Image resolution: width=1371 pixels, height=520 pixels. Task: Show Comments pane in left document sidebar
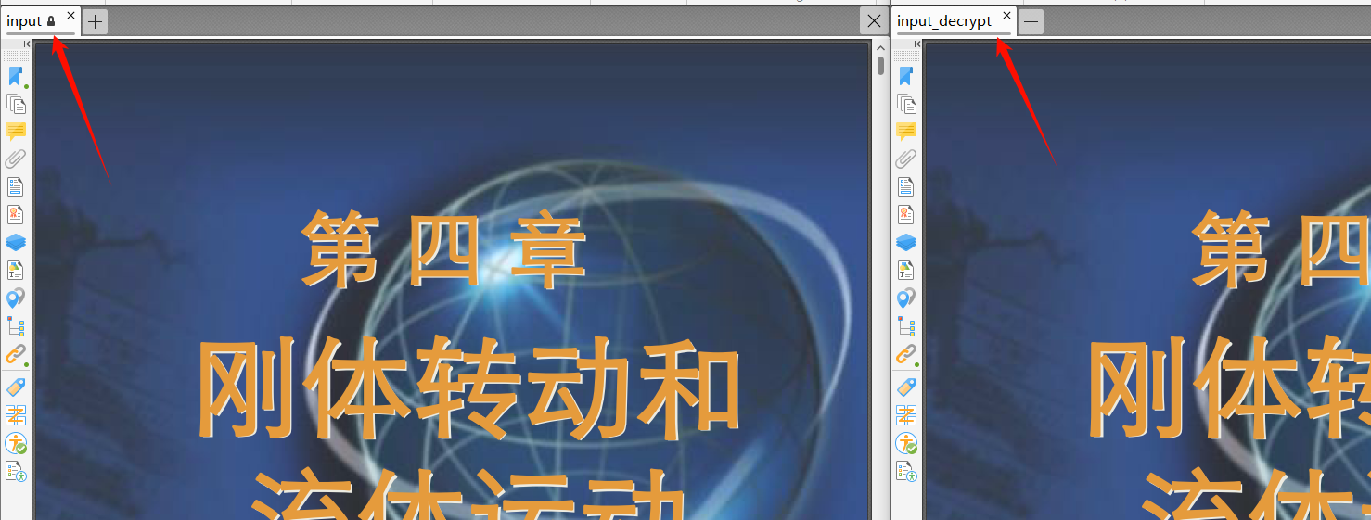click(x=15, y=131)
